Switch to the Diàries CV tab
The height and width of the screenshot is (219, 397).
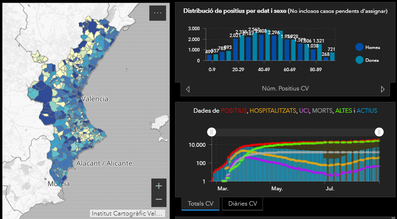(x=242, y=204)
